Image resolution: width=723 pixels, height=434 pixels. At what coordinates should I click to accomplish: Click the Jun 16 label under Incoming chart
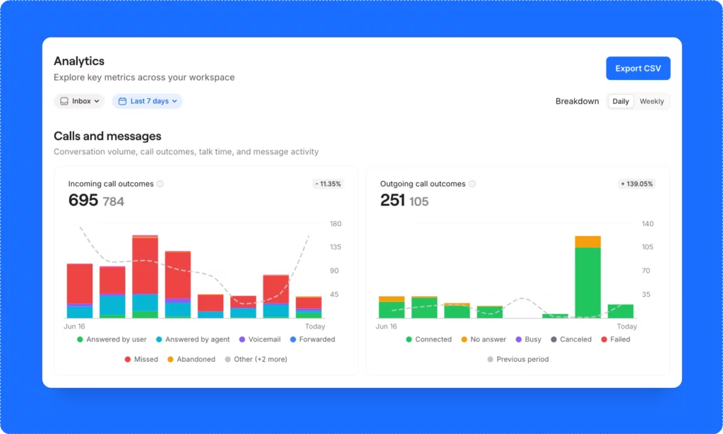tap(74, 327)
